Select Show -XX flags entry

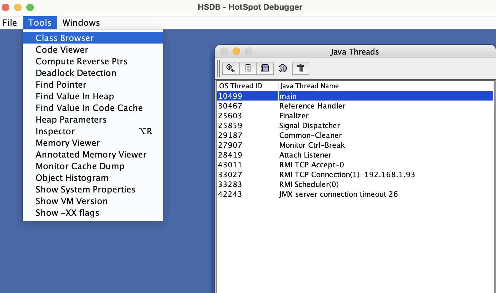coord(93,213)
